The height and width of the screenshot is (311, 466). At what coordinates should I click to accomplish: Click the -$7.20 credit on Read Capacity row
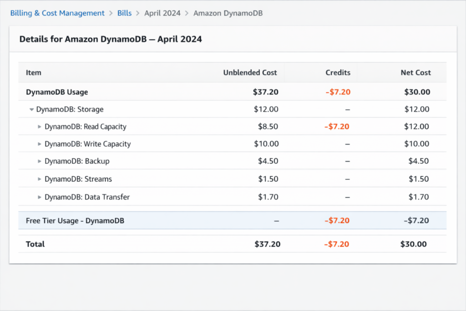337,127
